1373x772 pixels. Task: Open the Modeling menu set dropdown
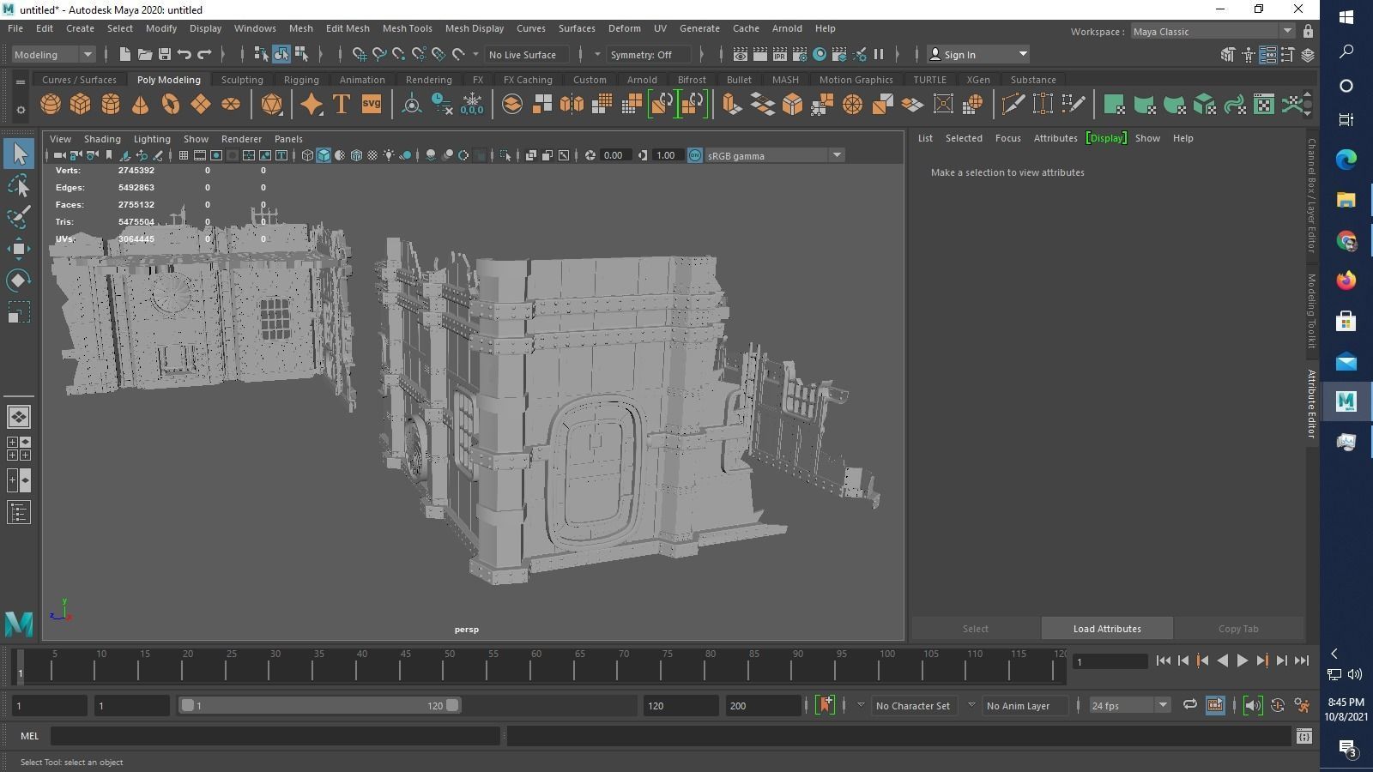click(x=53, y=54)
